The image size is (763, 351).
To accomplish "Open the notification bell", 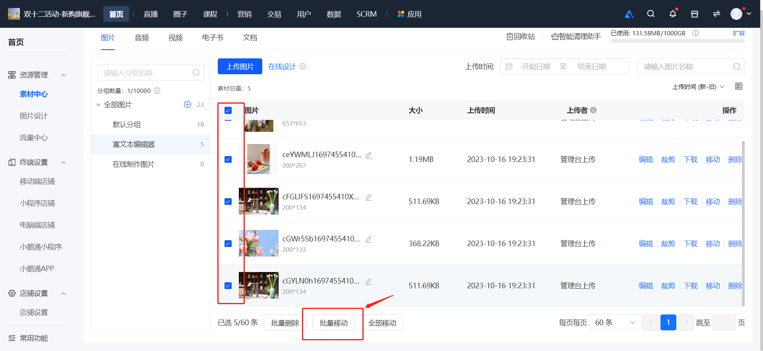I will coord(672,14).
